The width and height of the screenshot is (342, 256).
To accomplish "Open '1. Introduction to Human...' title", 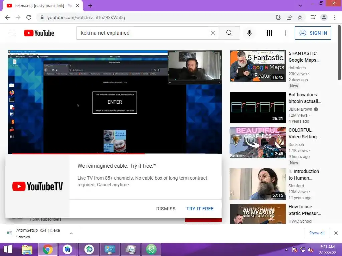I will [x=304, y=175].
